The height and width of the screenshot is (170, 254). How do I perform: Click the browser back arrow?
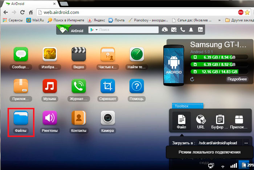pos(6,12)
